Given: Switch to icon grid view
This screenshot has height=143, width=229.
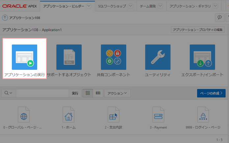Looking at the screenshot, I should pyautogui.click(x=88, y=93).
